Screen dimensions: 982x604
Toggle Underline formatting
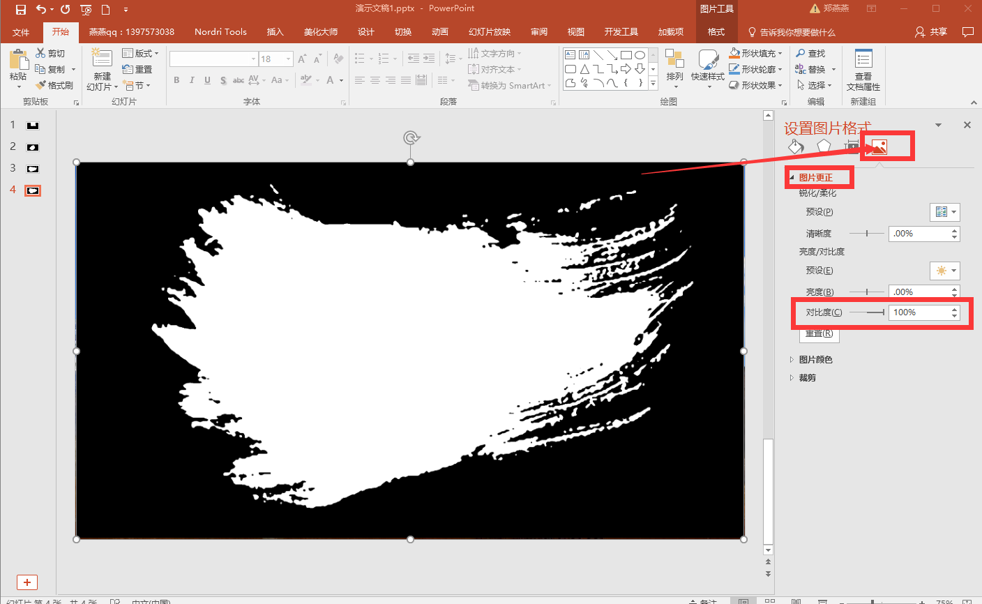[x=207, y=80]
